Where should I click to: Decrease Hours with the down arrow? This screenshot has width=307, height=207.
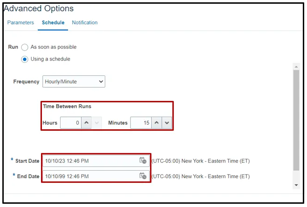click(96, 123)
